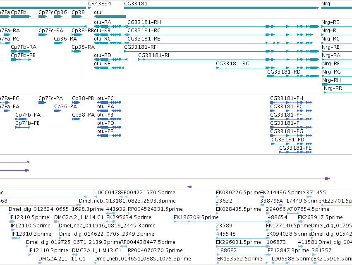The image size is (352, 265).
Task: Click the EP12847.3prime EST
Action: (269, 255)
